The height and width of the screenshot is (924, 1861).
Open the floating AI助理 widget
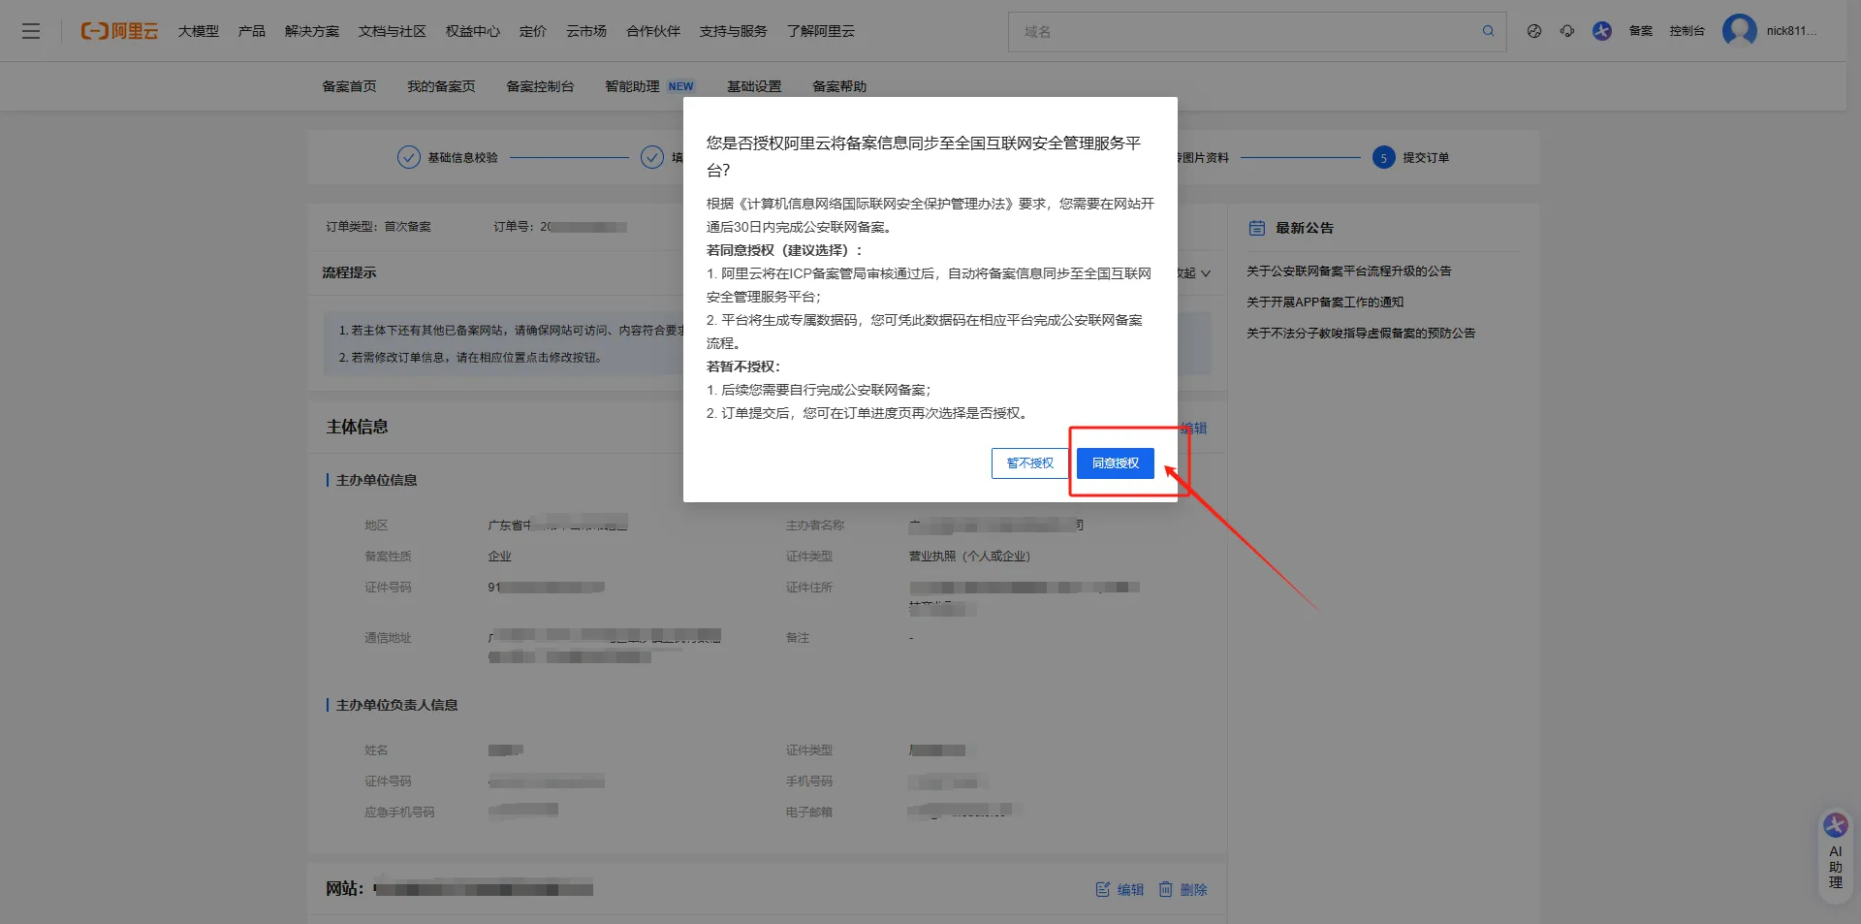1835,853
